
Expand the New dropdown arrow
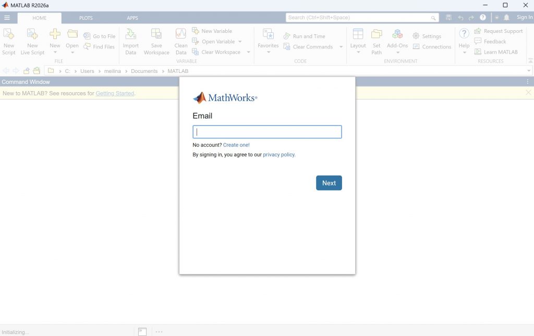pos(55,53)
